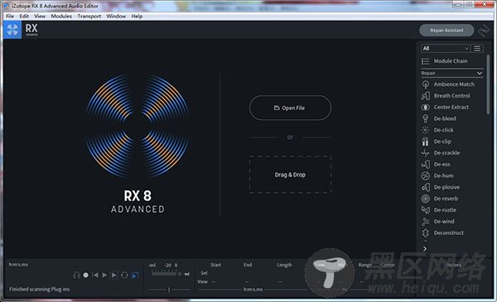Open the Window menu
This screenshot has width=497, height=302.
tap(116, 17)
